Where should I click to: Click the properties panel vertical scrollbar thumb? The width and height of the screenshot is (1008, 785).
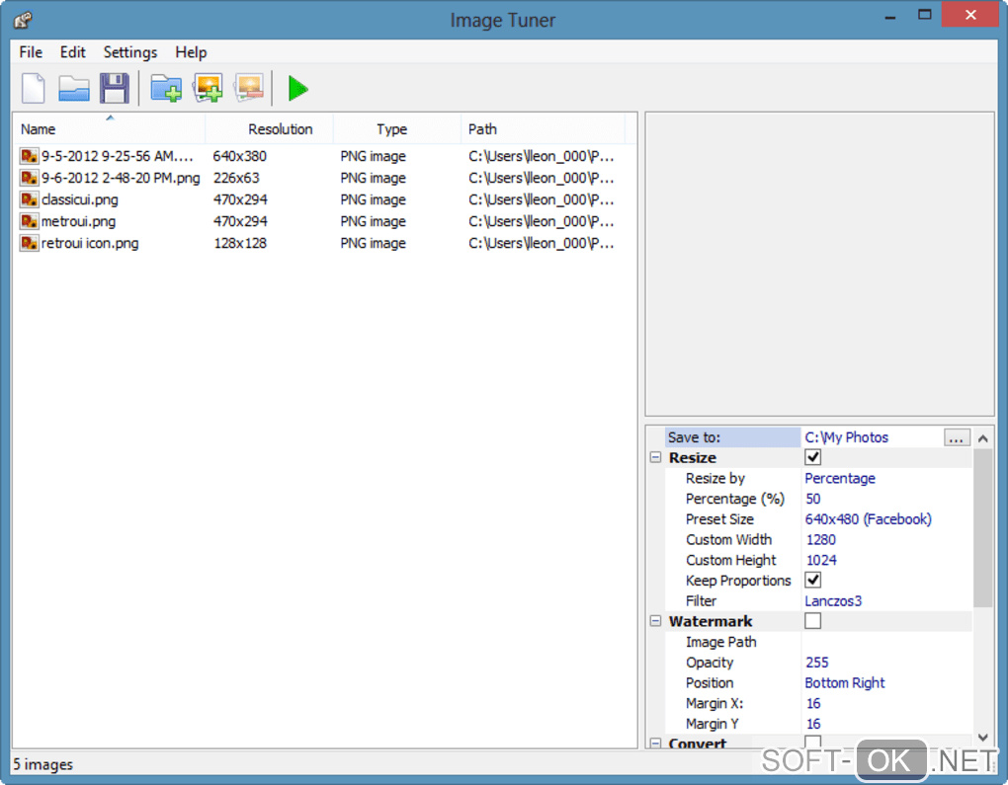[x=982, y=528]
